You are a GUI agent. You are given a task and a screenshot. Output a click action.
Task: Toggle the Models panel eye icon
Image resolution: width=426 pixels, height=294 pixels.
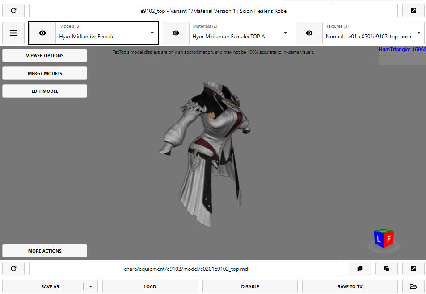[42, 33]
